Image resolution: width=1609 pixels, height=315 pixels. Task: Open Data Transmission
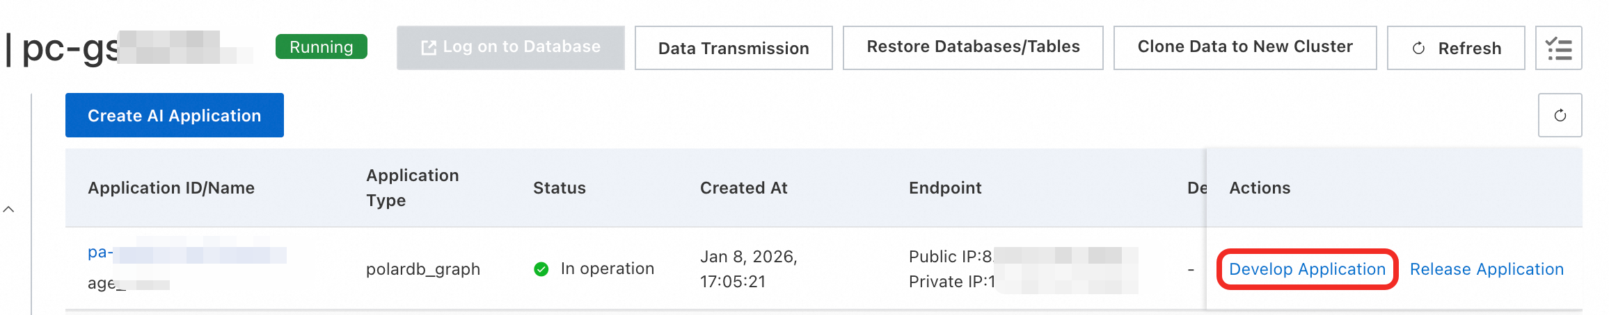click(x=733, y=48)
